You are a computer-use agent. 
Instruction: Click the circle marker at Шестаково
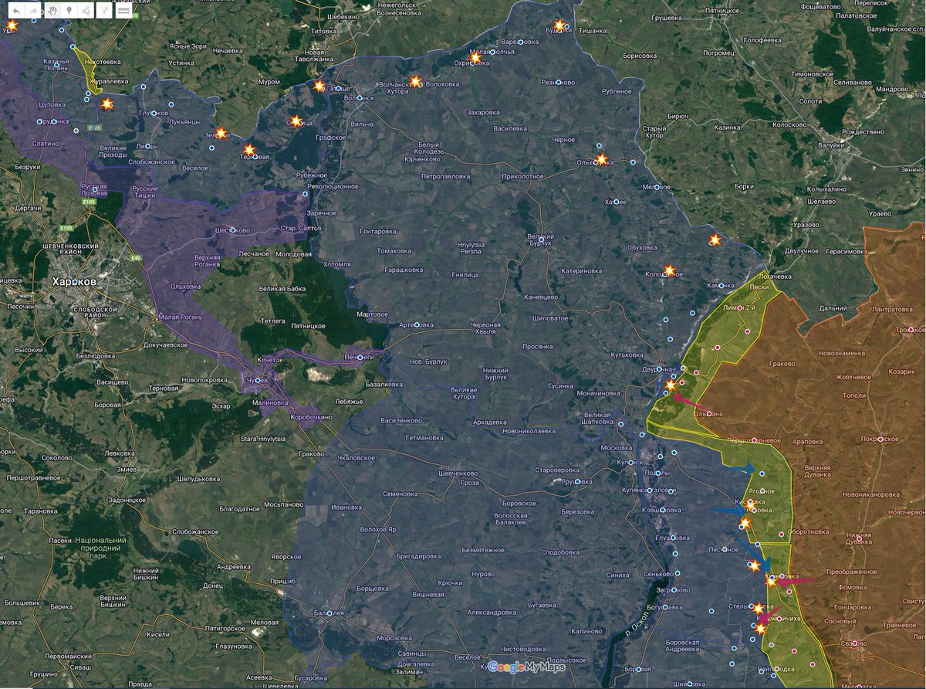pos(231,229)
